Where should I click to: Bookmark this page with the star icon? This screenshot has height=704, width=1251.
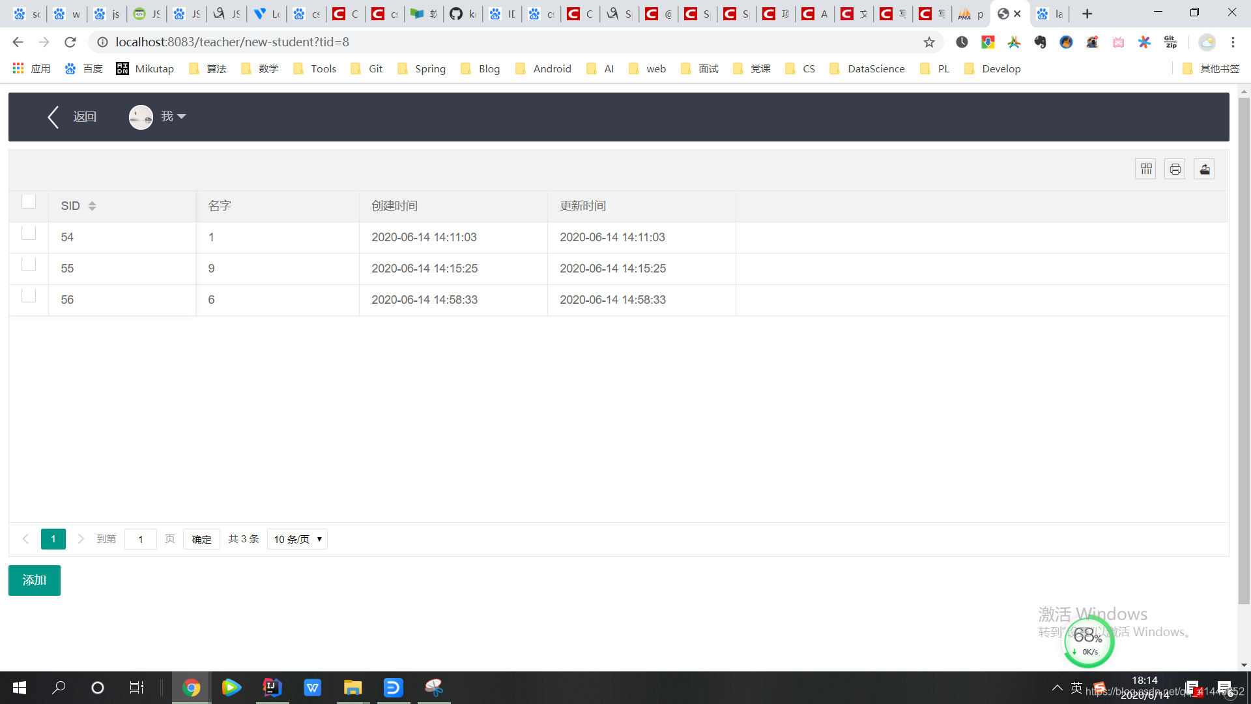[x=929, y=42]
